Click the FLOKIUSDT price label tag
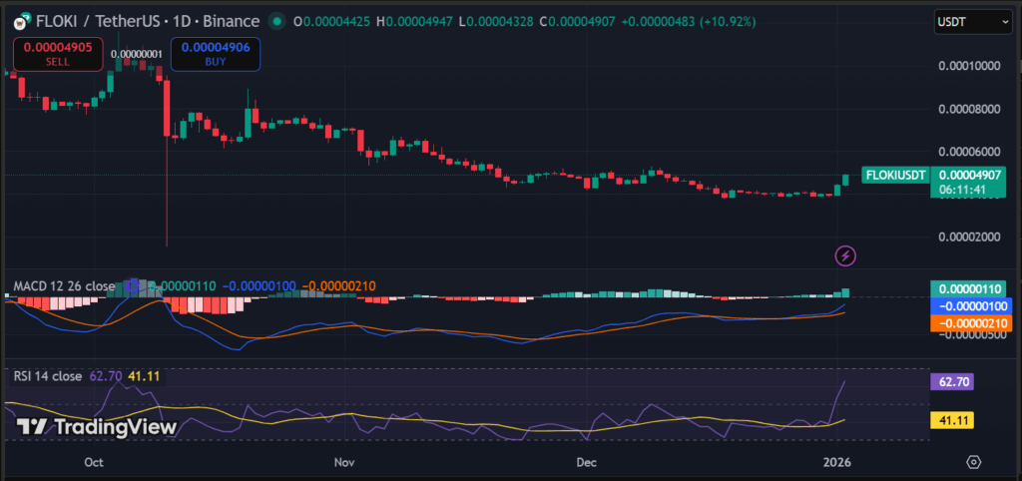 [x=894, y=174]
